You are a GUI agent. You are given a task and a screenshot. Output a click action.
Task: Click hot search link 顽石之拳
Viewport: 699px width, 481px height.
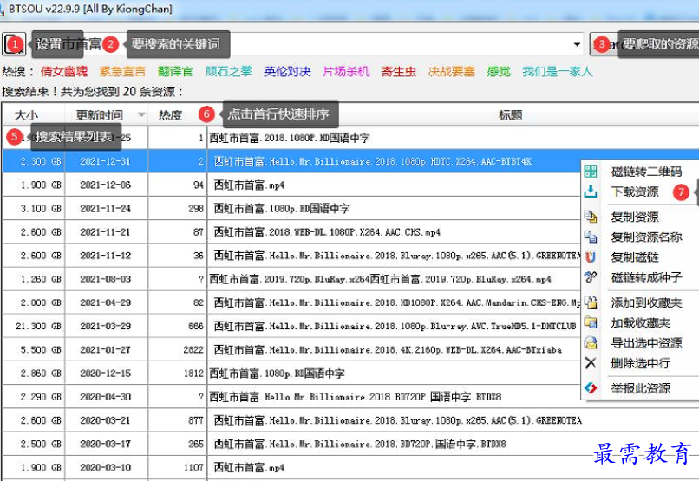(228, 71)
